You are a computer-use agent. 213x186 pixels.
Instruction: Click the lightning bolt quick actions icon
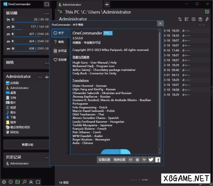pyautogui.click(x=207, y=19)
